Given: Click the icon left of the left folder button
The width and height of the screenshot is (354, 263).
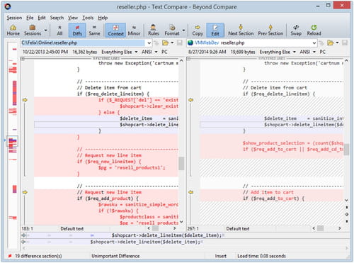Looking at the screenshot, I should [x=156, y=43].
